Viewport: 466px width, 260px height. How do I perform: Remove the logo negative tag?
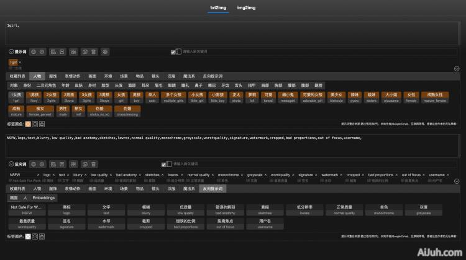(x=53, y=175)
